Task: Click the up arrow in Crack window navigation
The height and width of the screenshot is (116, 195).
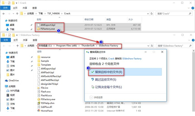Action: [17, 13]
